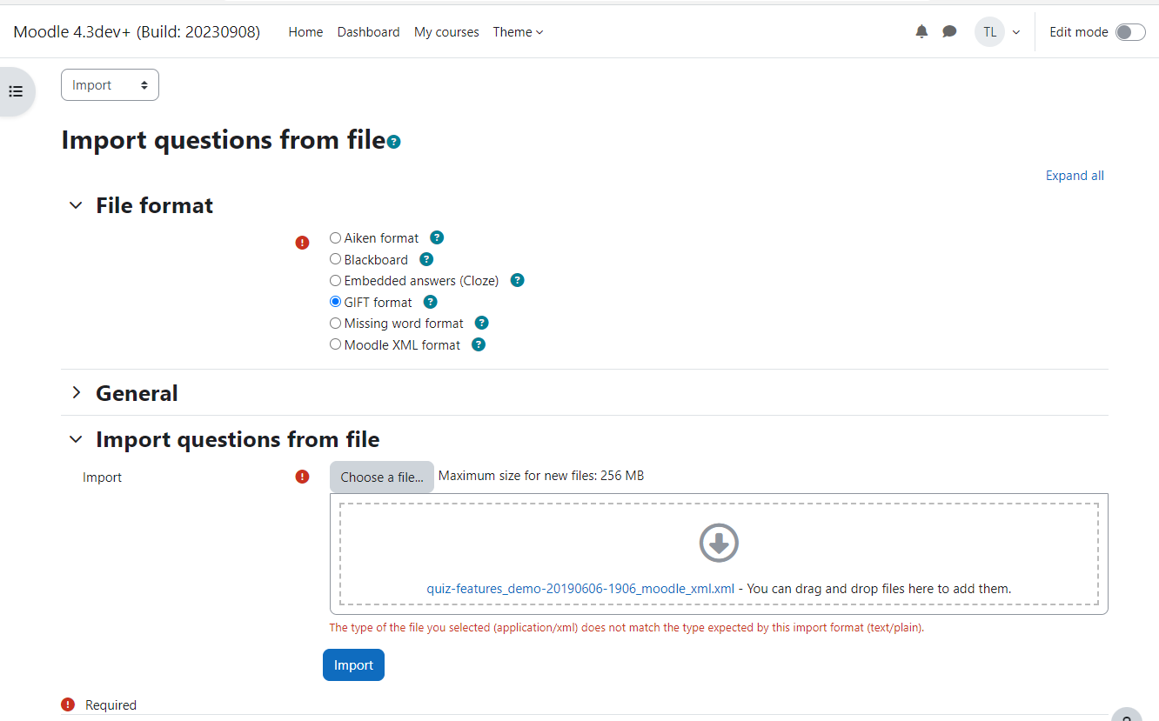The height and width of the screenshot is (721, 1159).
Task: Open help for Moodle XML format
Action: tap(478, 344)
